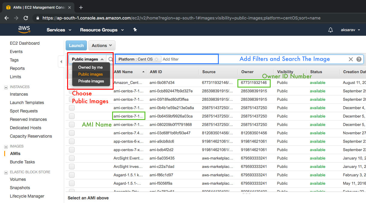
Task: Go to Snapshots in the sidebar
Action: click(x=20, y=188)
